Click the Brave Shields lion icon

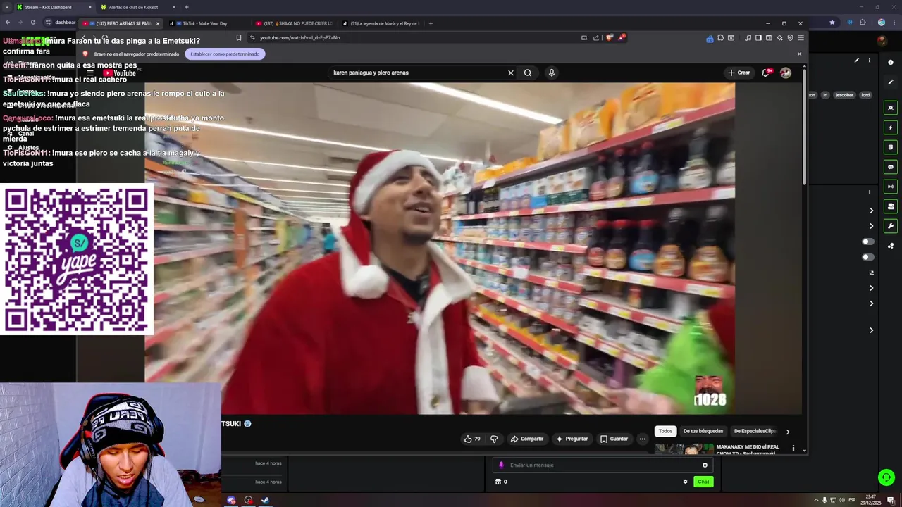[610, 37]
